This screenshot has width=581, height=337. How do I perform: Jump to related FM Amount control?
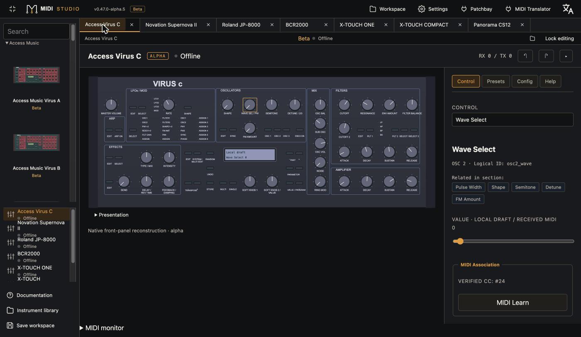(468, 199)
